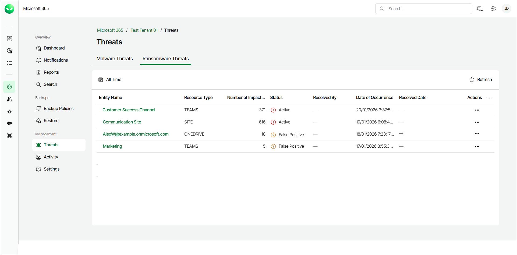This screenshot has height=255, width=517.
Task: Open Backup Policies from the Backups section
Action: [58, 108]
